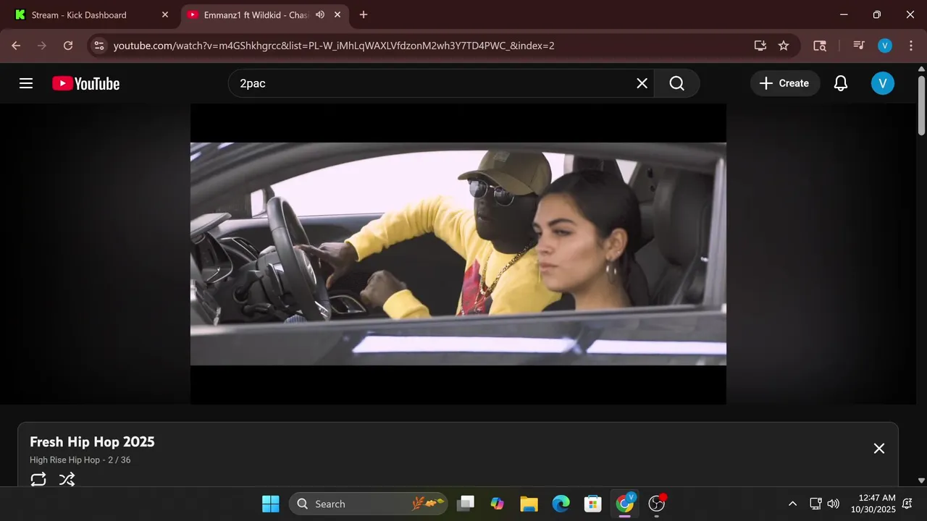Launch Copilot from the taskbar
The height and width of the screenshot is (521, 927).
(x=497, y=504)
